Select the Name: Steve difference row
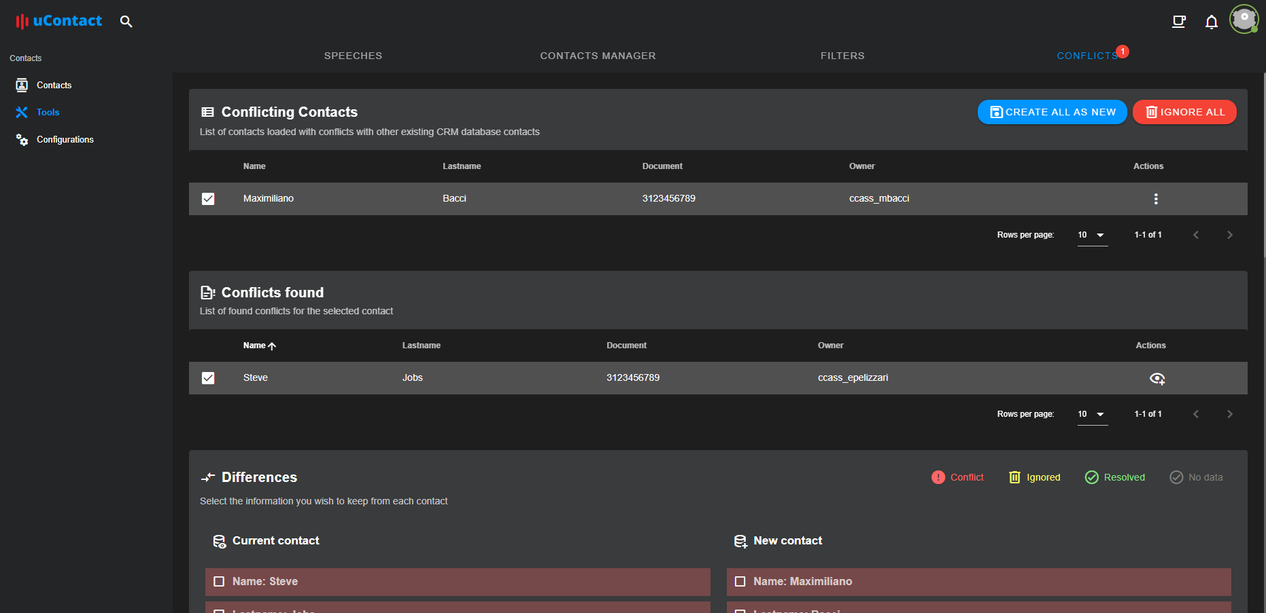 point(458,582)
